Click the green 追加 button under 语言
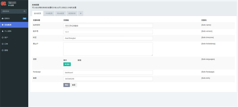 [67, 64]
